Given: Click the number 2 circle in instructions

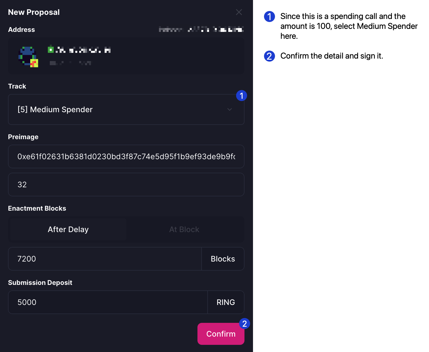Looking at the screenshot, I should [x=269, y=56].
